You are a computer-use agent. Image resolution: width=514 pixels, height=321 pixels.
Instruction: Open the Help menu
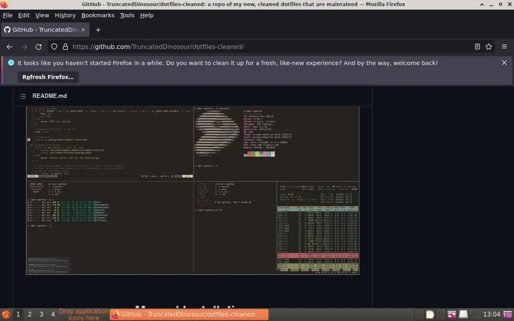(x=147, y=15)
